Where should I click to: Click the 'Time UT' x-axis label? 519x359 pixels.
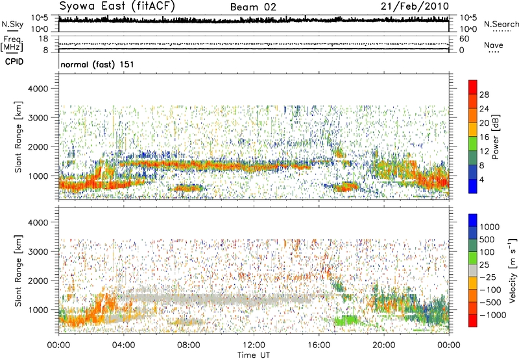point(254,355)
